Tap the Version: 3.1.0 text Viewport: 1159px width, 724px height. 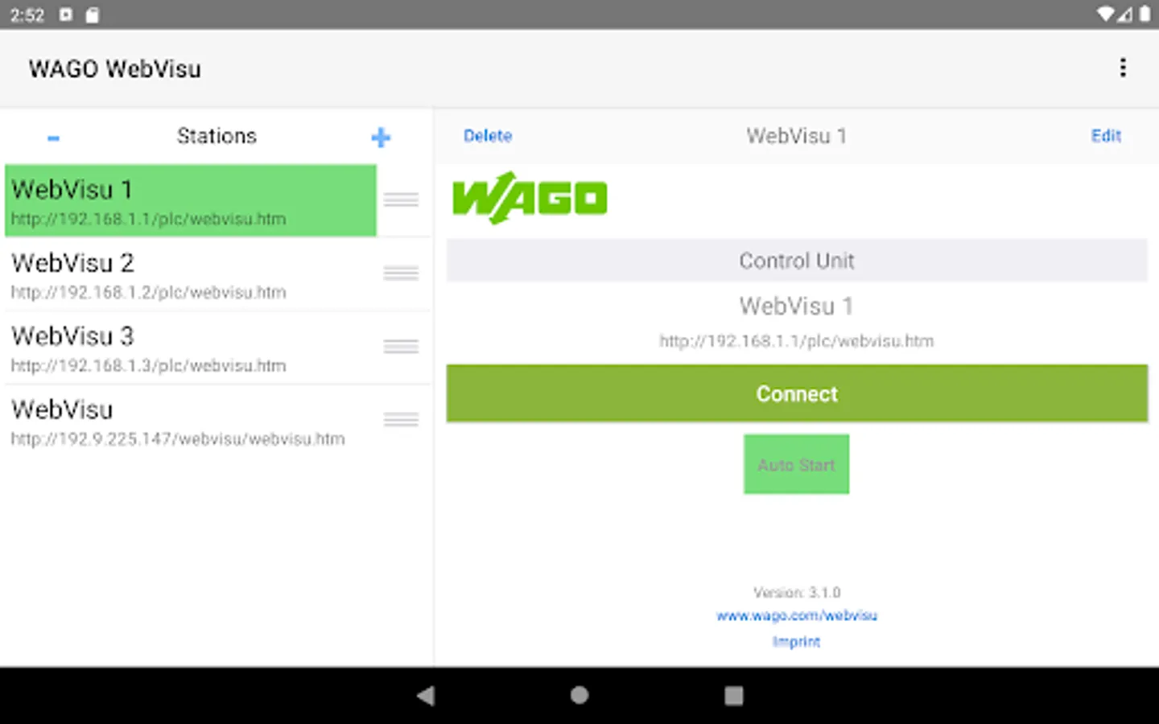coord(797,593)
